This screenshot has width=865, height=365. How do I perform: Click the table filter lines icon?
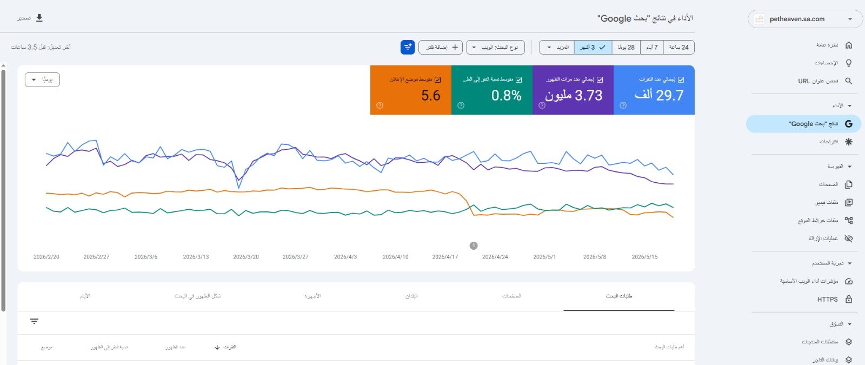[x=34, y=322]
